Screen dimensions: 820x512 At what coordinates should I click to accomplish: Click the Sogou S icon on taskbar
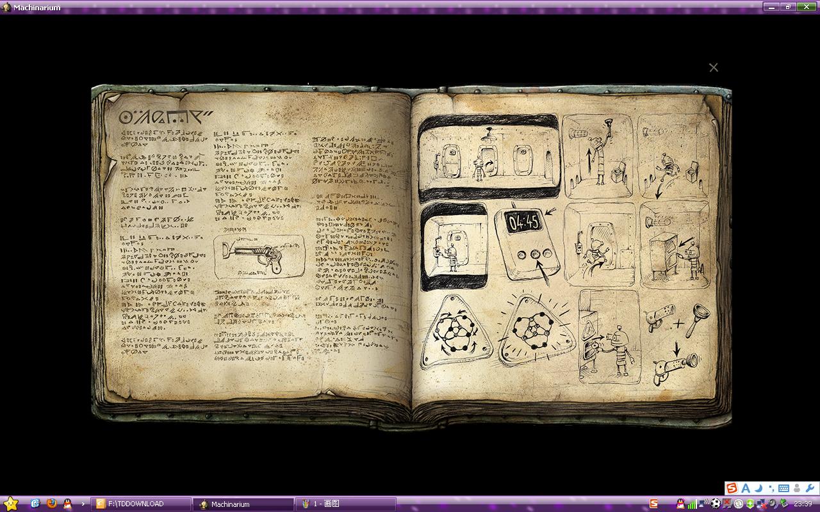click(653, 504)
